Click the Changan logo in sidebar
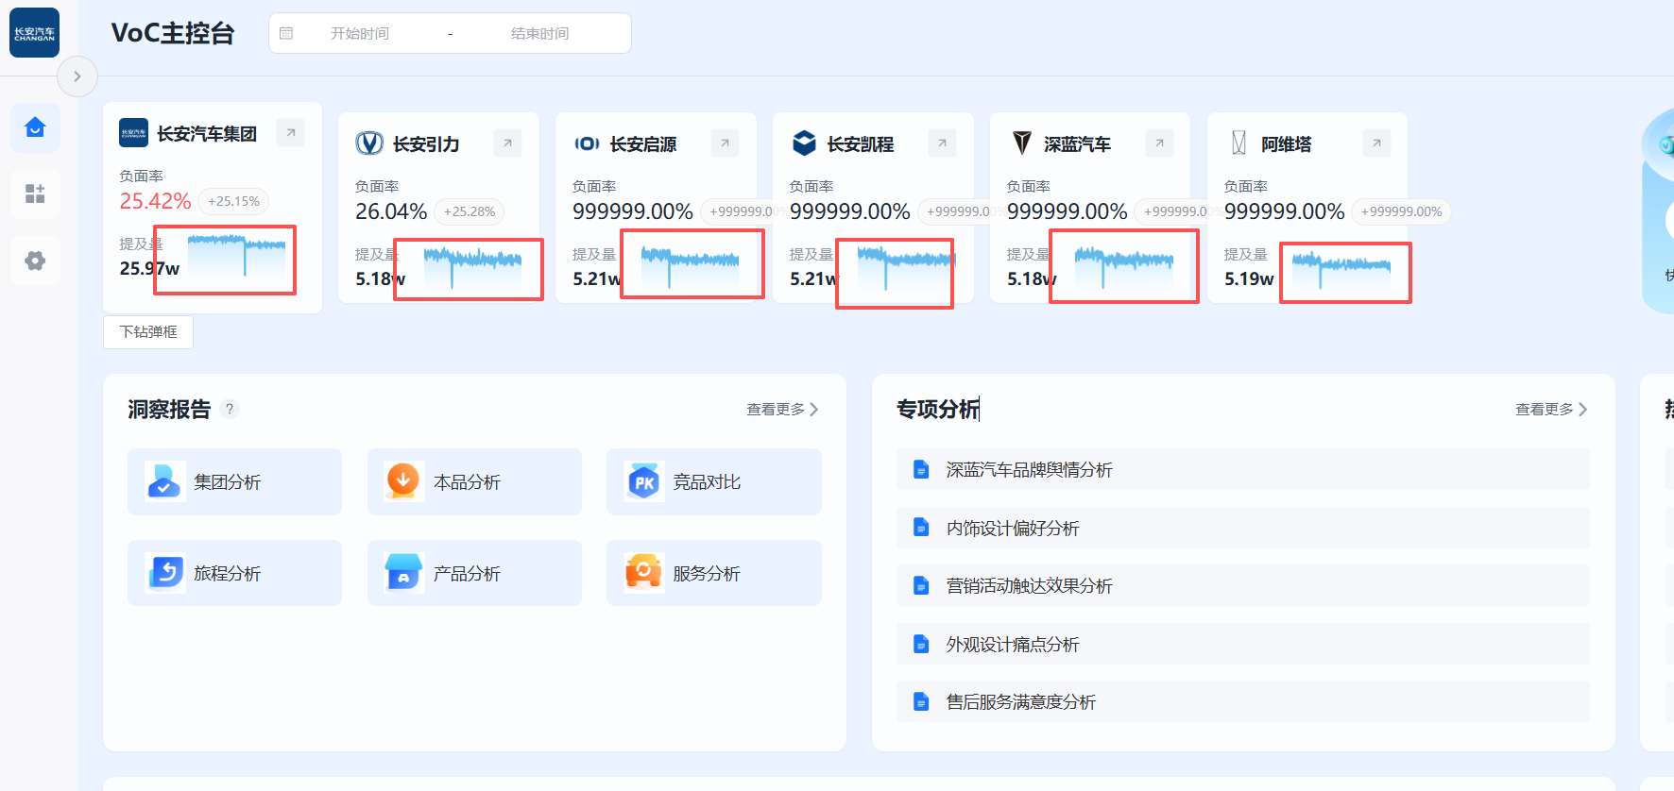The image size is (1674, 791). [35, 33]
